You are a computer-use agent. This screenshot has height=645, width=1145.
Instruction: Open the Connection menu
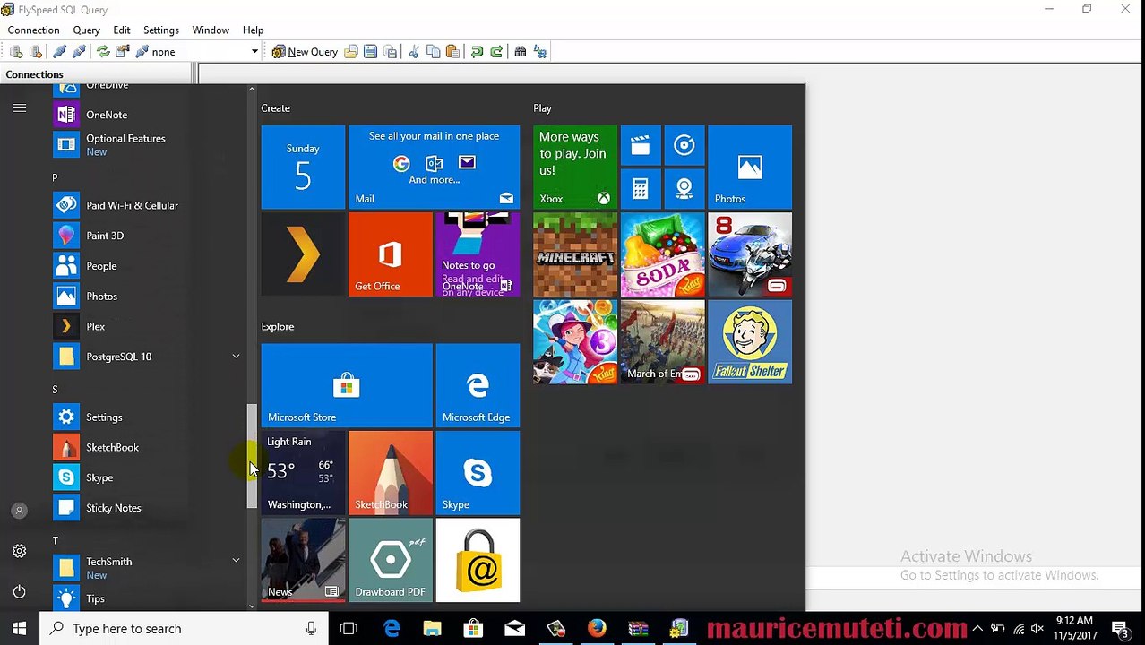click(33, 30)
